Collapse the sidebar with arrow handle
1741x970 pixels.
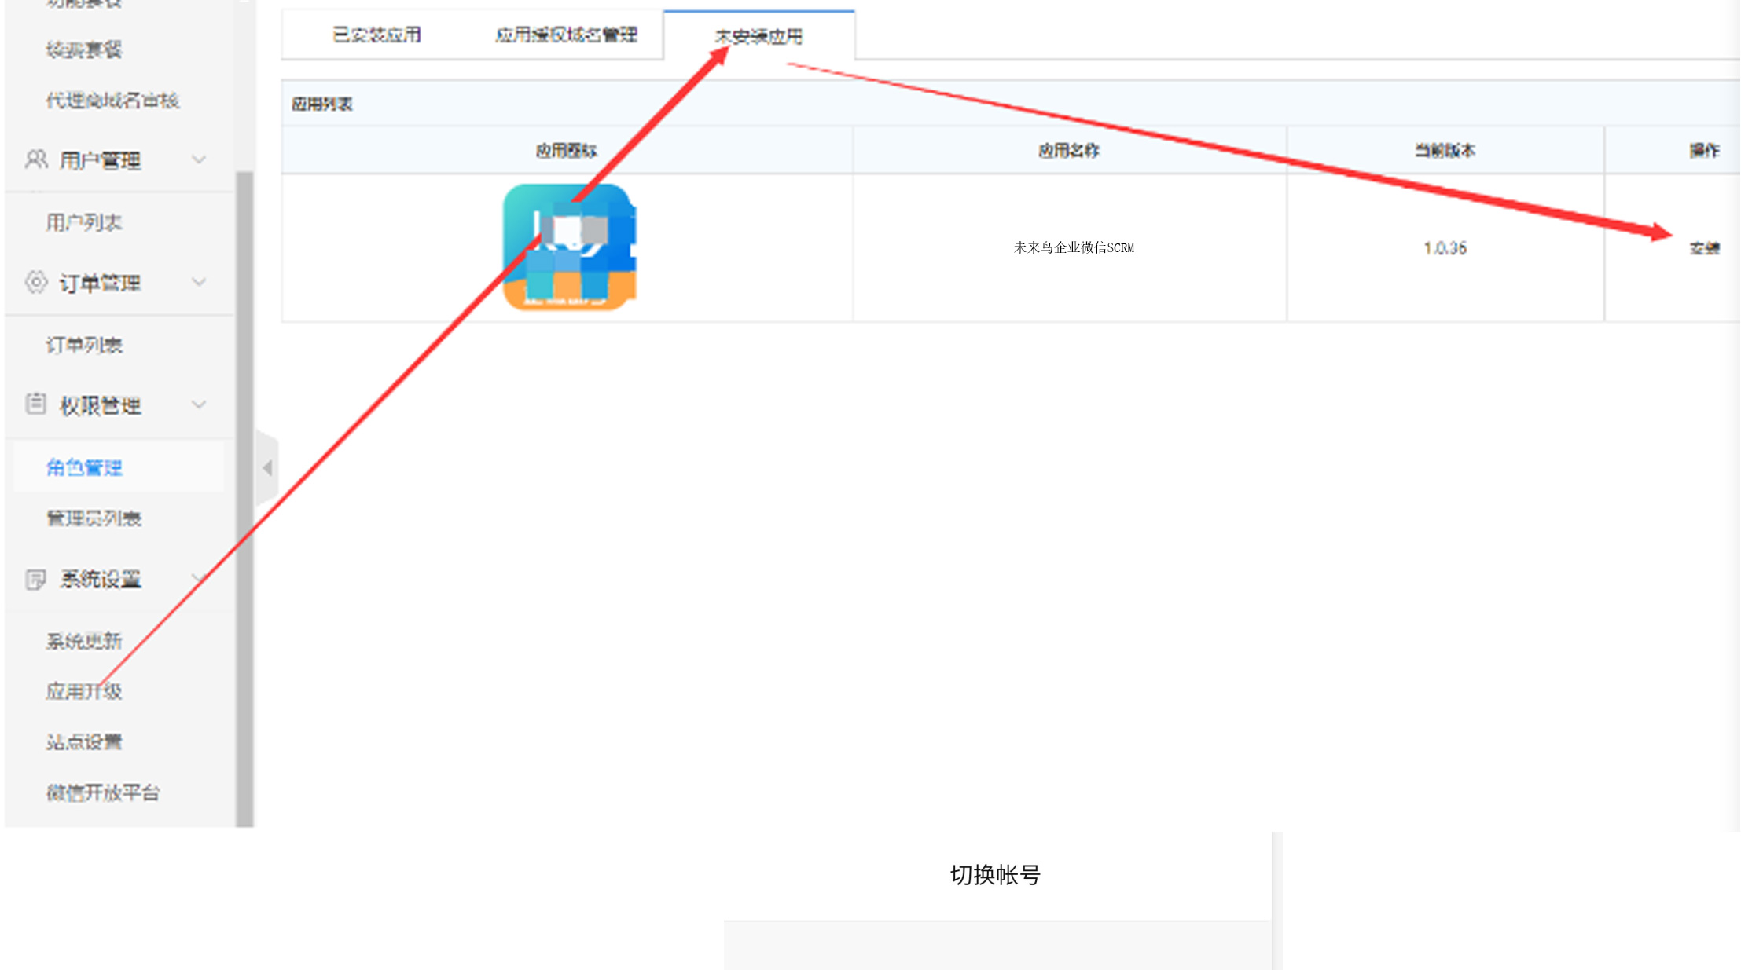point(267,468)
